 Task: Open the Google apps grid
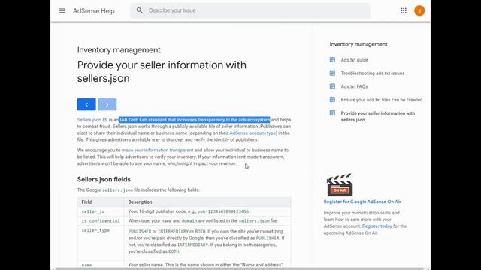404,10
